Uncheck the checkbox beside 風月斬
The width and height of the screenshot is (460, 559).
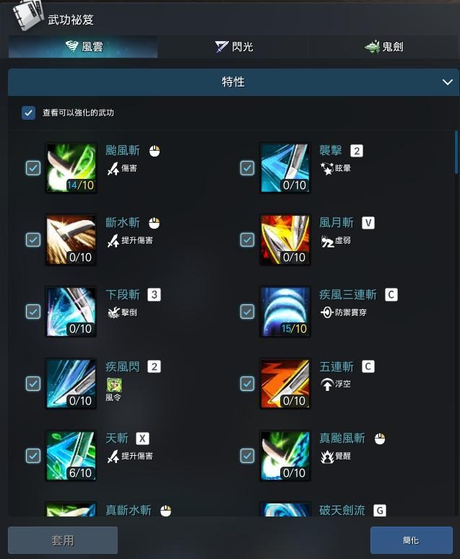tap(247, 239)
